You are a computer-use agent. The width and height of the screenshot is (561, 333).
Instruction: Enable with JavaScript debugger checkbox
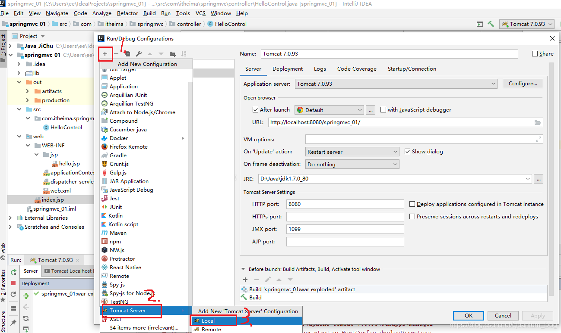point(383,110)
